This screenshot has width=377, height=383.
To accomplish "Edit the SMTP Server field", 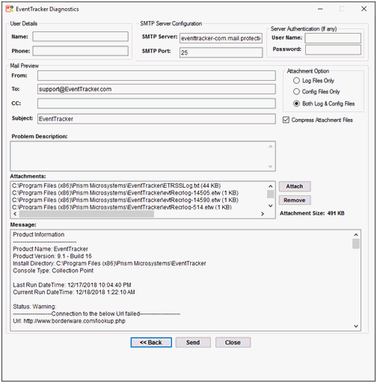I will click(x=221, y=38).
